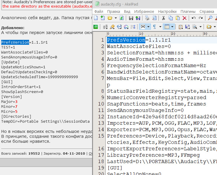Undo the last edit
The image size is (217, 175).
point(194,18)
